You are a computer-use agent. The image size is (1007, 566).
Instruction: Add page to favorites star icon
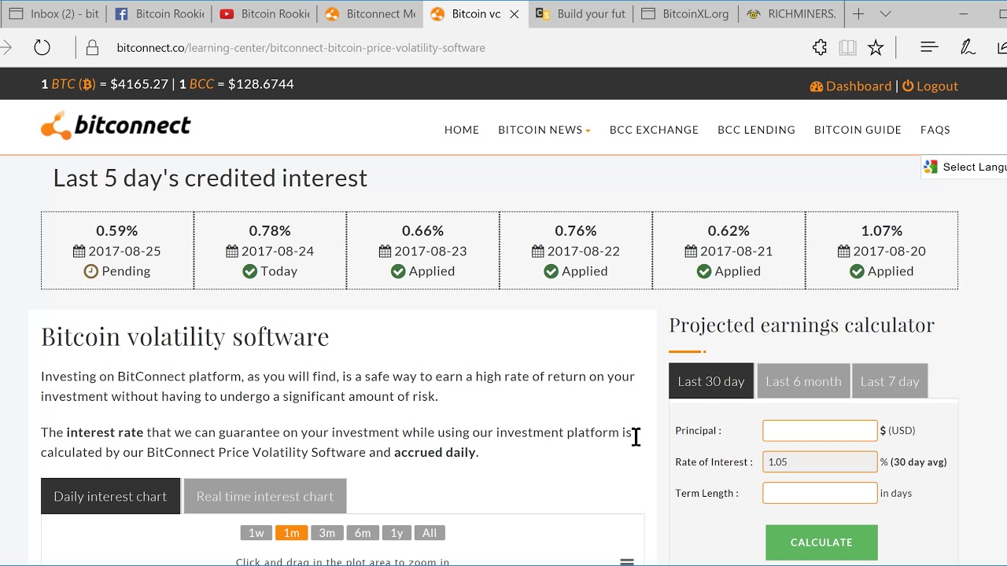[x=876, y=48]
